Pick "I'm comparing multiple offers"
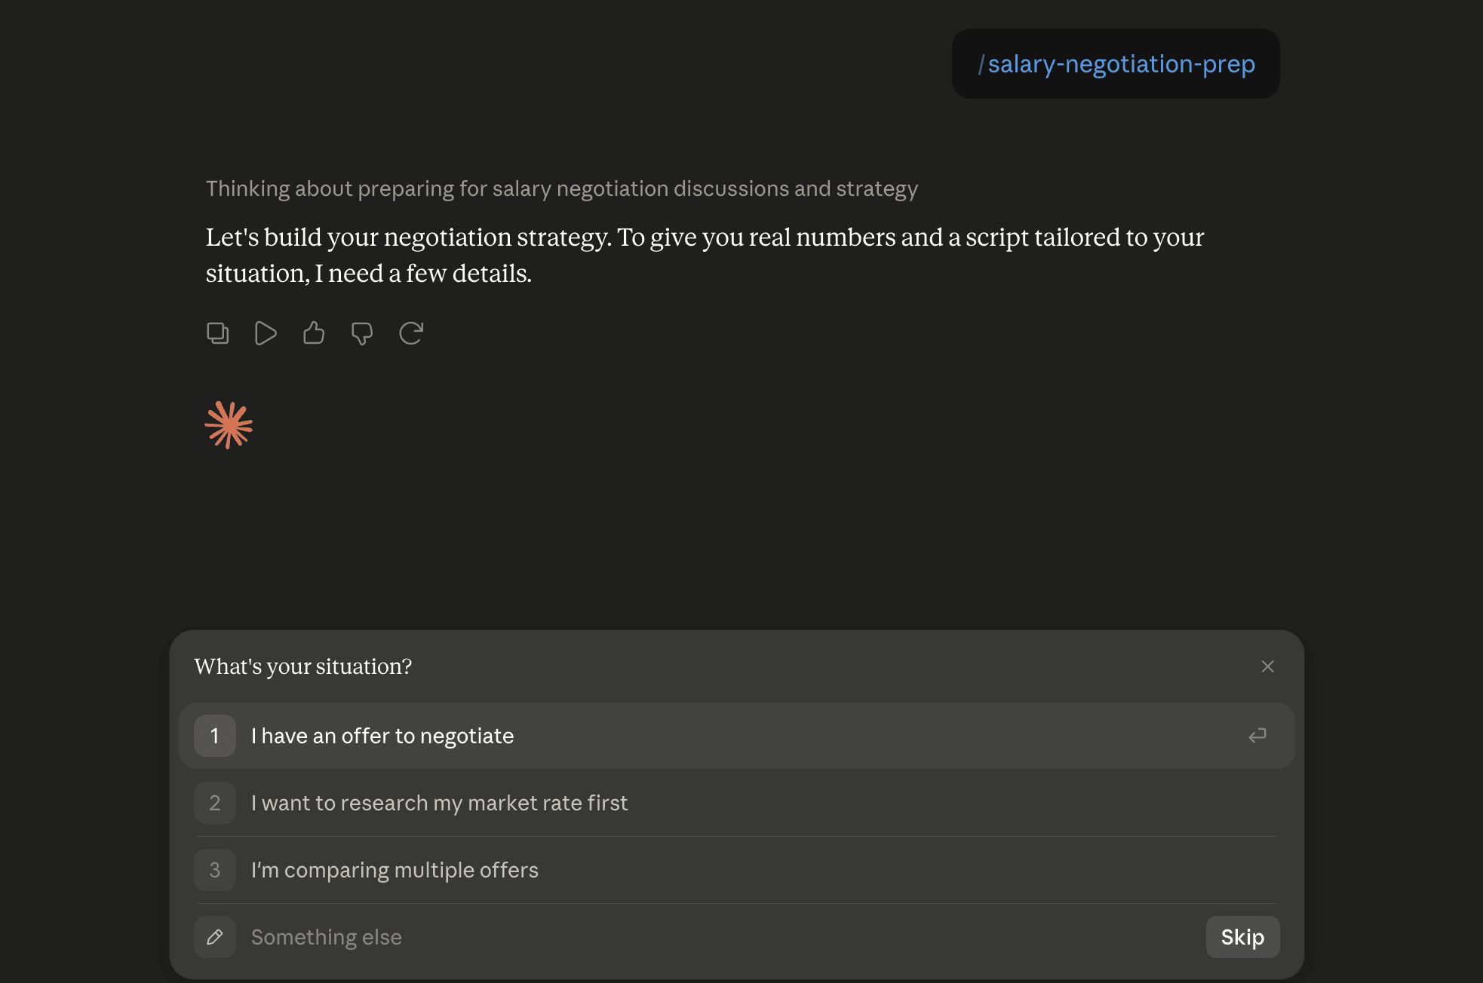 pyautogui.click(x=737, y=870)
